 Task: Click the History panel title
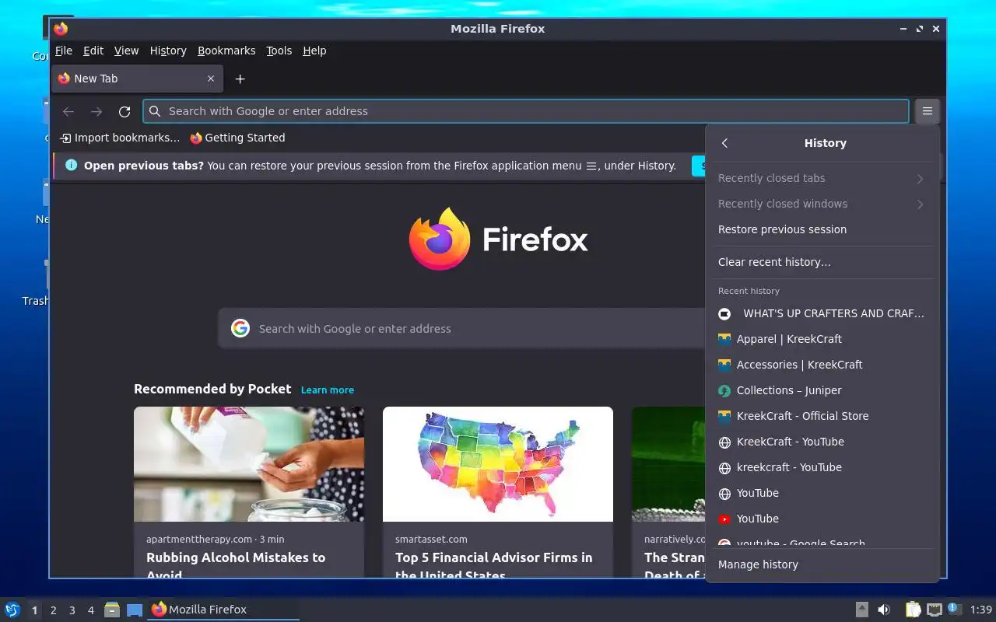[x=825, y=143]
